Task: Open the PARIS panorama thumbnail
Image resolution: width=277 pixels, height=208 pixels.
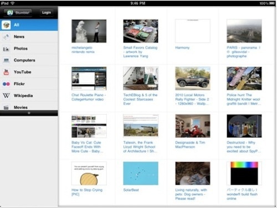Action: [244, 31]
